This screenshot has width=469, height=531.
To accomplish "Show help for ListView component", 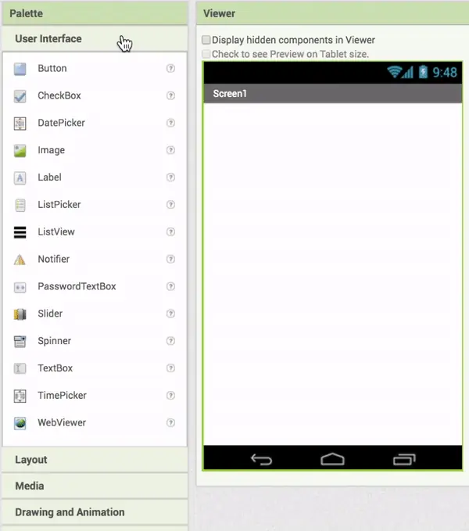I will [x=170, y=232].
